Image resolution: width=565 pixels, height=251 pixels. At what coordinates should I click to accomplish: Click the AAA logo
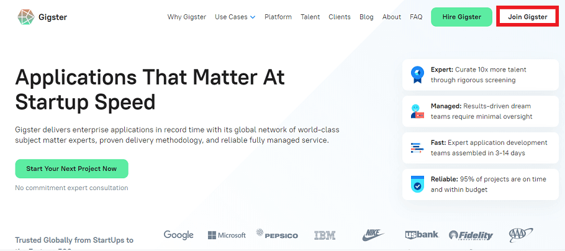521,235
